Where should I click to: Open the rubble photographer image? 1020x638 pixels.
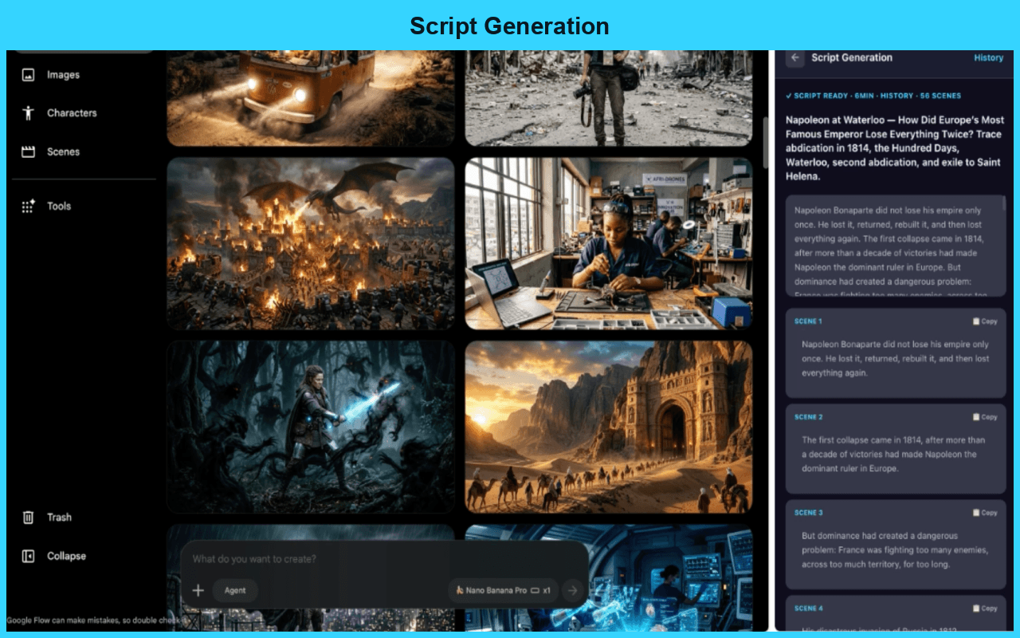point(609,98)
